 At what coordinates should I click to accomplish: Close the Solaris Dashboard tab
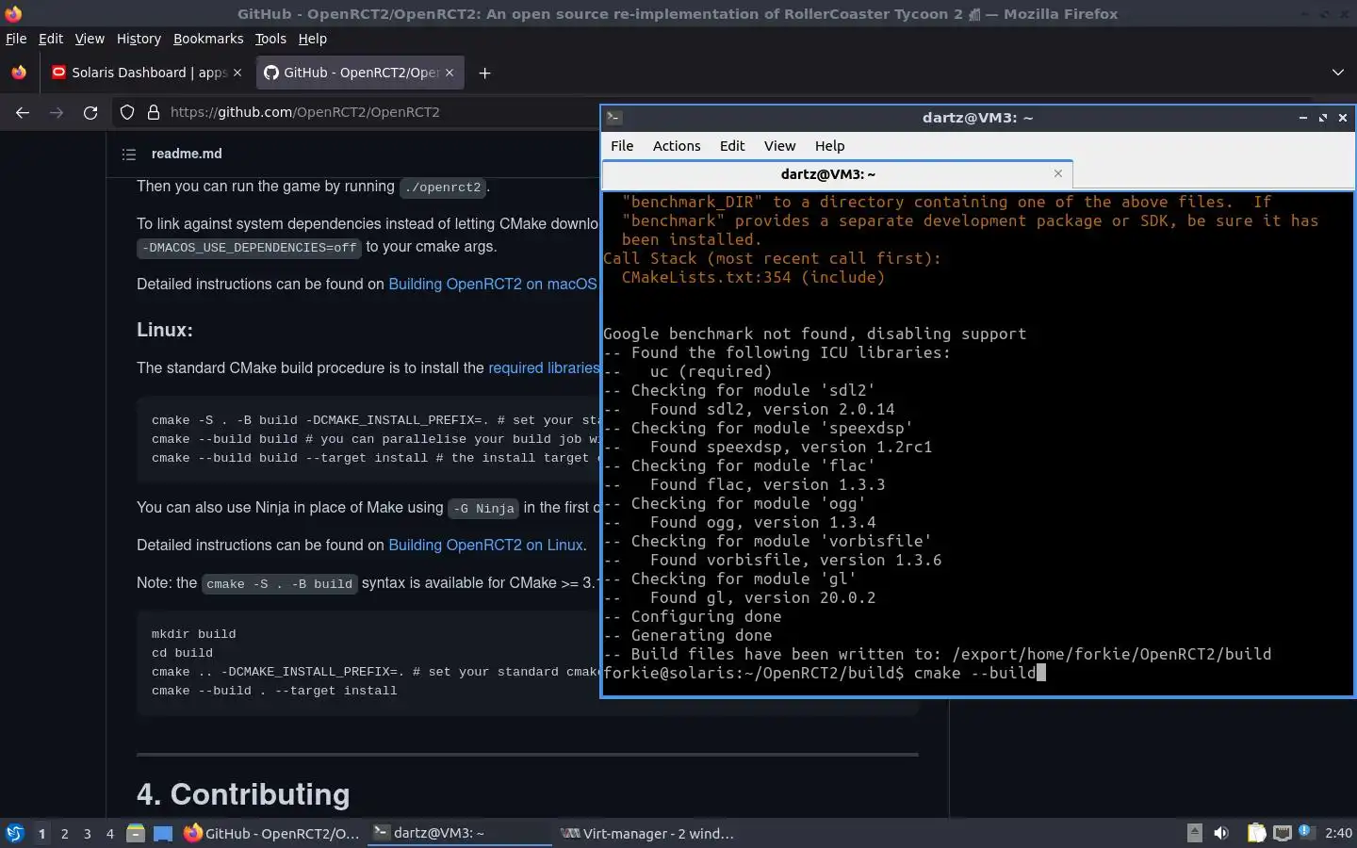point(237,73)
